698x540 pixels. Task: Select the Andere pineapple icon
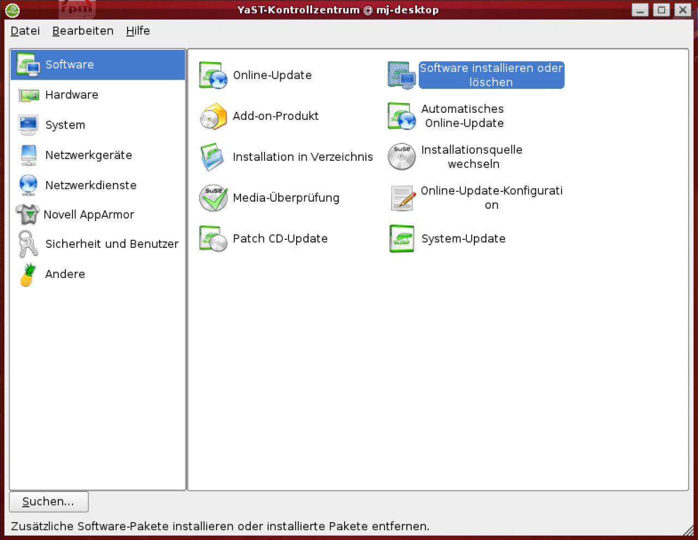tap(28, 275)
